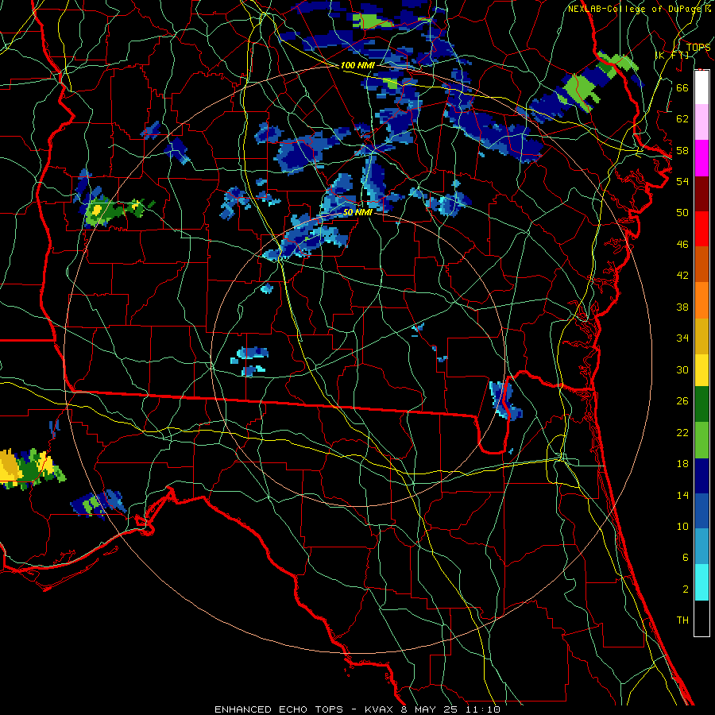Screen dimensions: 715x715
Task: Click the legend value 10
Action: [x=682, y=526]
